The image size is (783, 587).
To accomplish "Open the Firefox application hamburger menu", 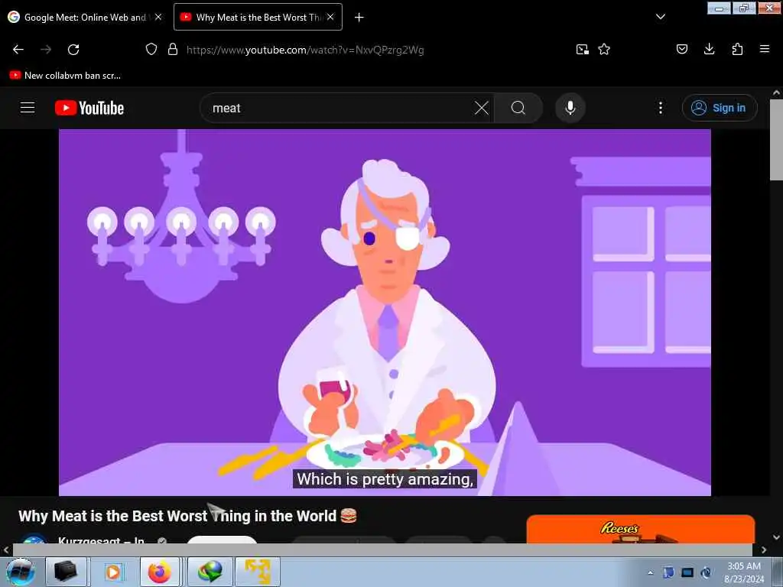I will tap(765, 49).
